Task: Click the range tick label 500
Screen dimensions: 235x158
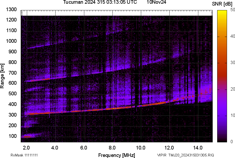Action: coord(12,93)
